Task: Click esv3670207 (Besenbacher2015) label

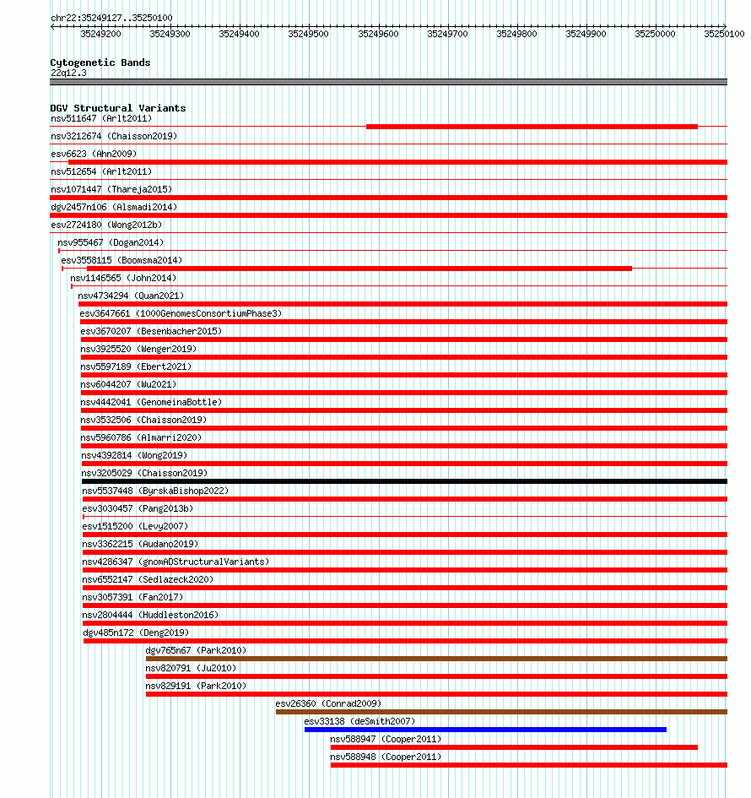Action: click(x=151, y=332)
